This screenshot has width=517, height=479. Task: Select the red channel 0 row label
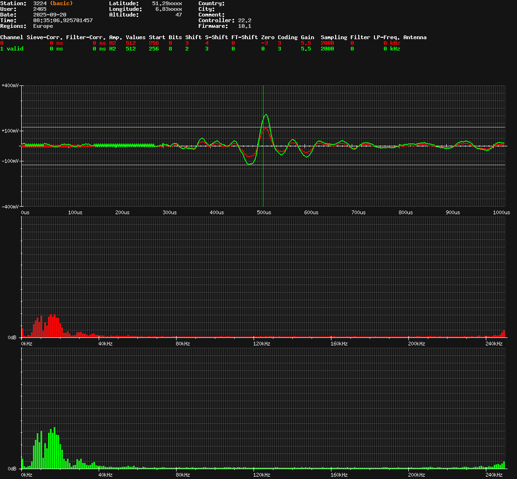pos(2,43)
